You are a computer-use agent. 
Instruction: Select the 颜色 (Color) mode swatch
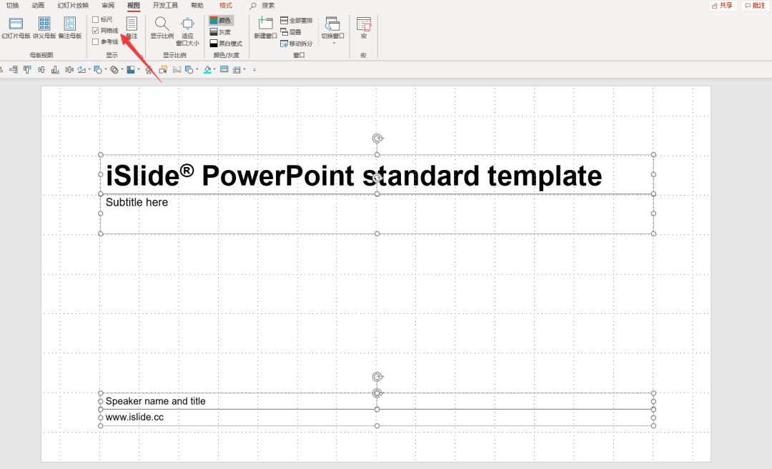220,21
